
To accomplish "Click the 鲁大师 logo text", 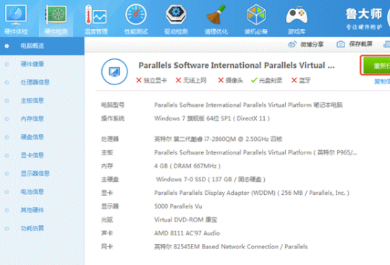I will click(364, 14).
